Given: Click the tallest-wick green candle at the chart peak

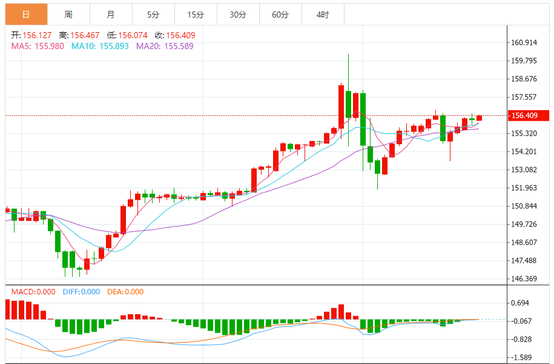Looking at the screenshot, I should pyautogui.click(x=348, y=104).
